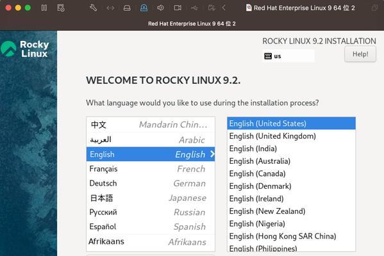Open the USB devices icon

pos(194,8)
